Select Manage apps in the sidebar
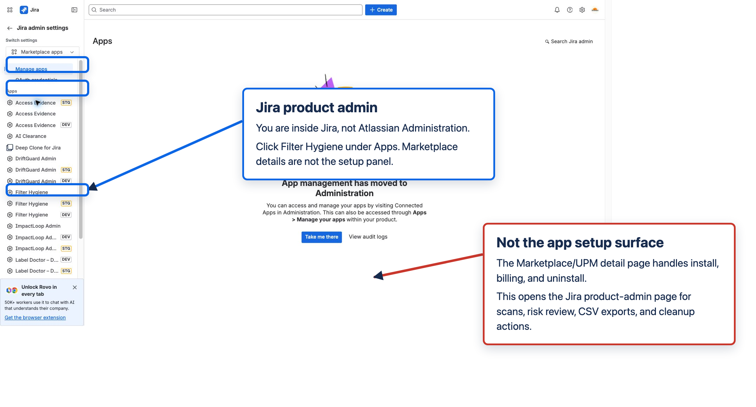Viewport: 756px width, 407px height. point(31,69)
